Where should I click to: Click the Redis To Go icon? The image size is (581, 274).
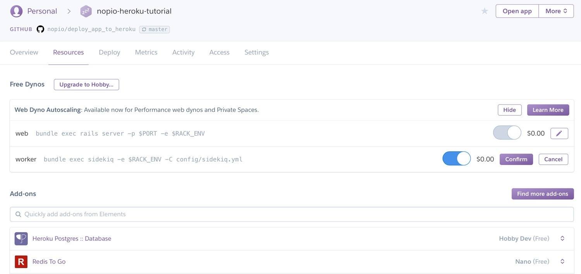tap(21, 262)
